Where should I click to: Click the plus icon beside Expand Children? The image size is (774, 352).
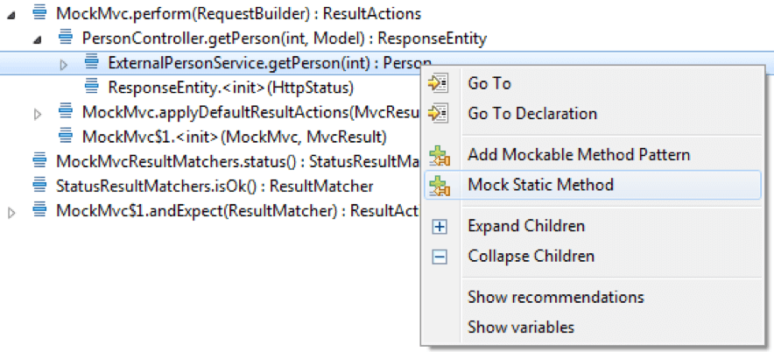tap(440, 227)
